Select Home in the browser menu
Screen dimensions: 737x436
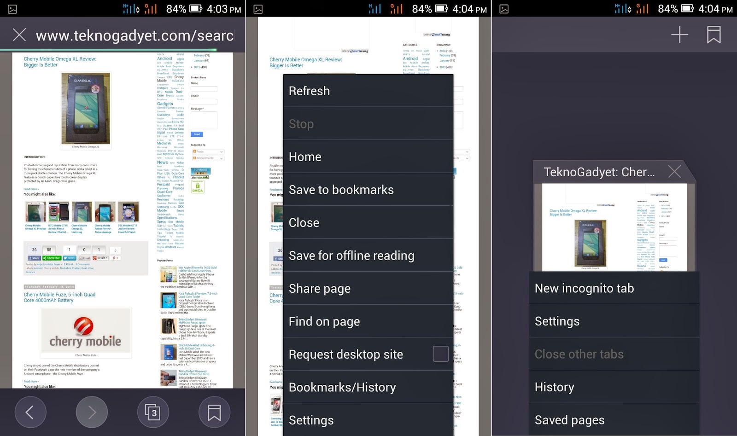(x=368, y=157)
